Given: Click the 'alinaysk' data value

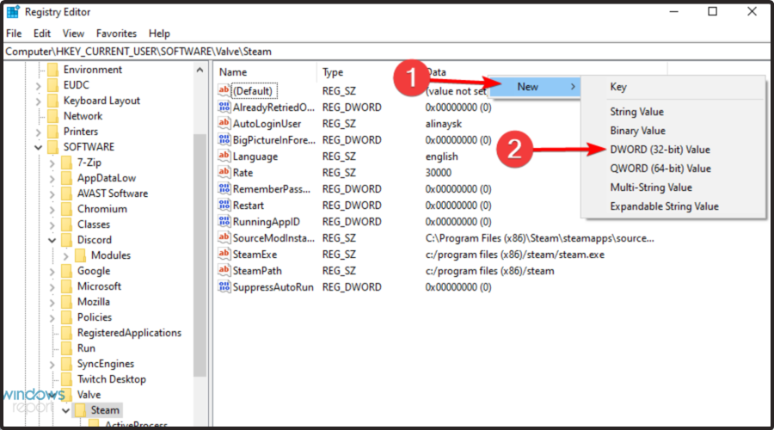Looking at the screenshot, I should click(444, 124).
